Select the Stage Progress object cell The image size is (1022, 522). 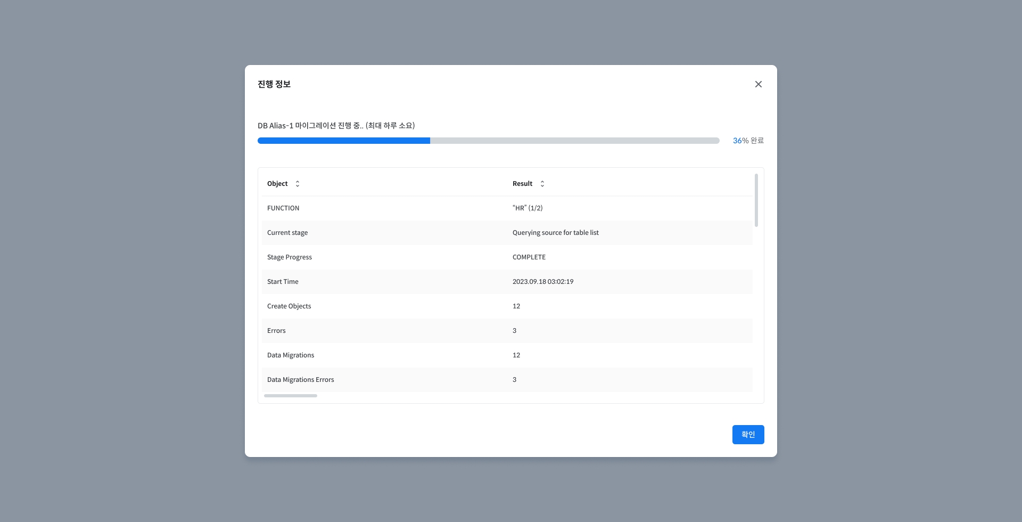tap(290, 257)
